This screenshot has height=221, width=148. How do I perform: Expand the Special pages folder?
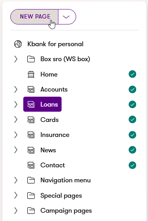click(16, 195)
